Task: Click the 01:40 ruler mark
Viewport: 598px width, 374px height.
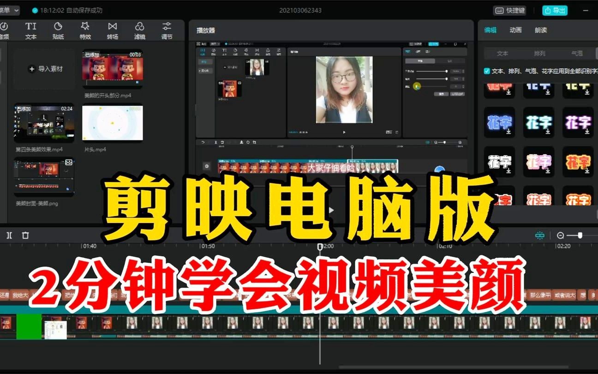Action: click(89, 246)
